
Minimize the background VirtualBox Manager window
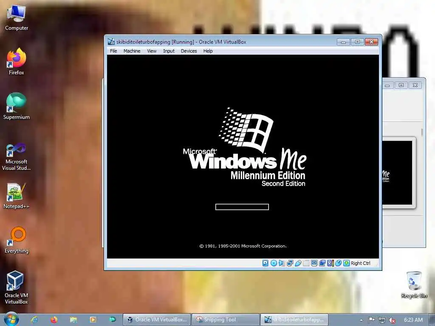[387, 85]
